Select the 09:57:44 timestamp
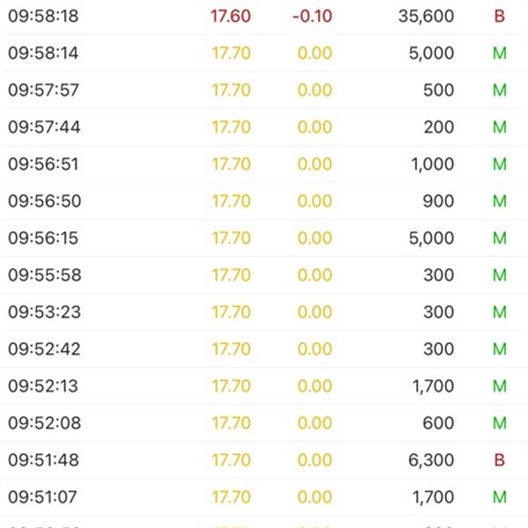 tap(44, 128)
